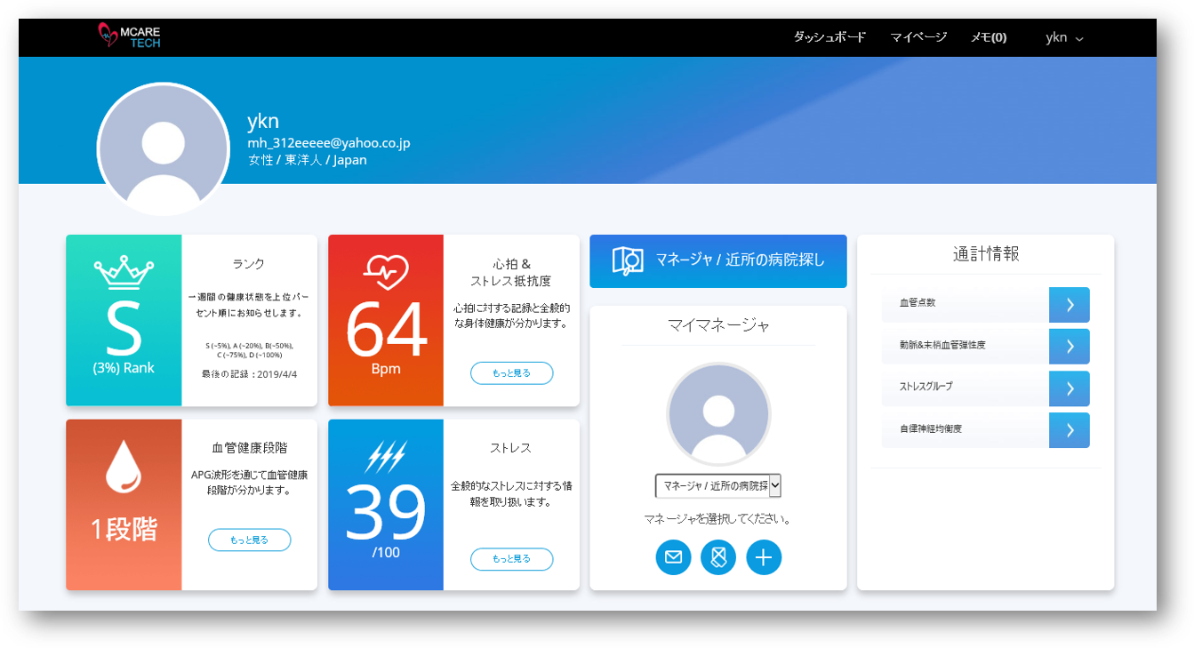Open マイページ in top menu
Image resolution: width=1194 pixels, height=648 pixels.
point(918,37)
